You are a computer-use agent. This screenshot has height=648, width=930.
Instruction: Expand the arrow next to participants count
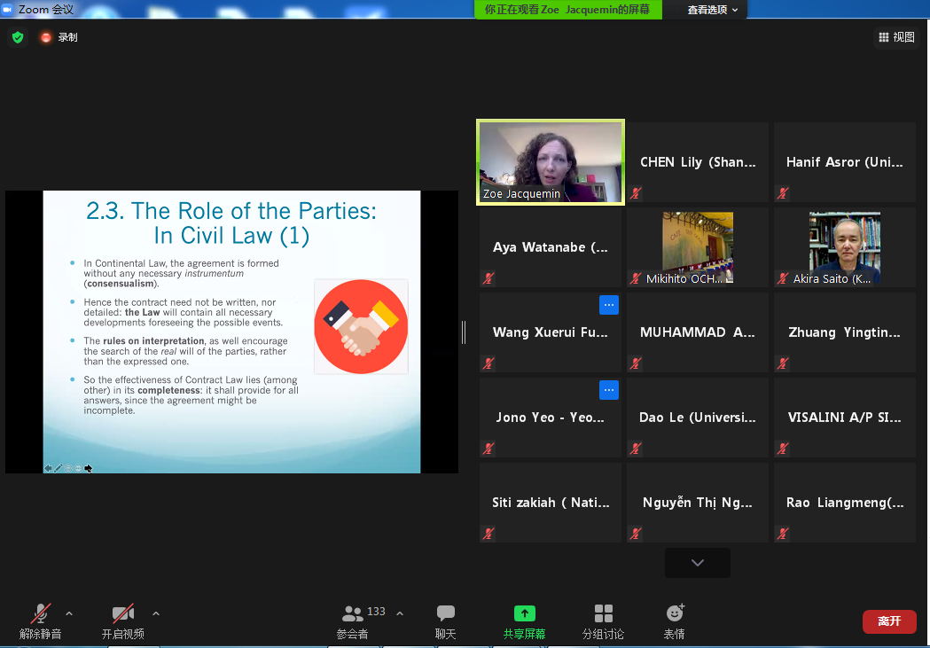pyautogui.click(x=400, y=613)
